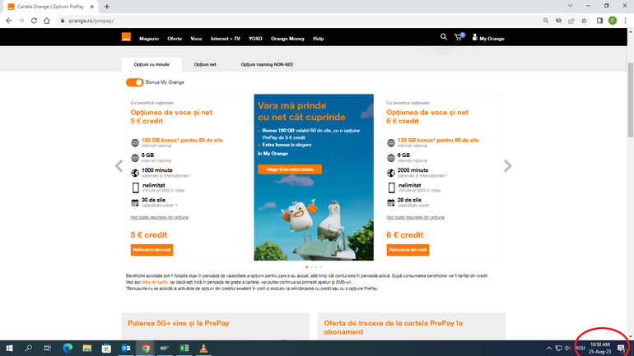This screenshot has width=634, height=356.
Task: Open My Orange account
Action: pos(488,39)
